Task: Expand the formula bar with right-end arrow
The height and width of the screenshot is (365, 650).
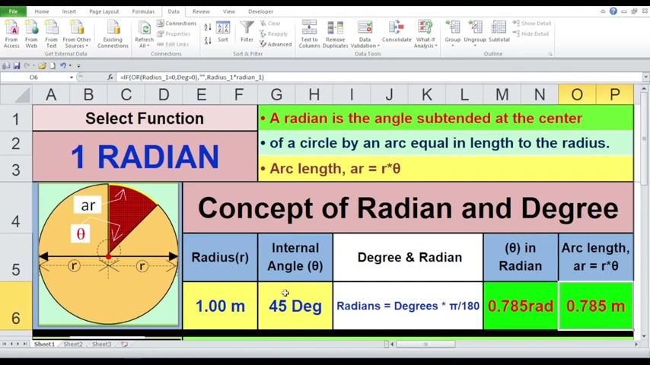Action: pos(645,77)
